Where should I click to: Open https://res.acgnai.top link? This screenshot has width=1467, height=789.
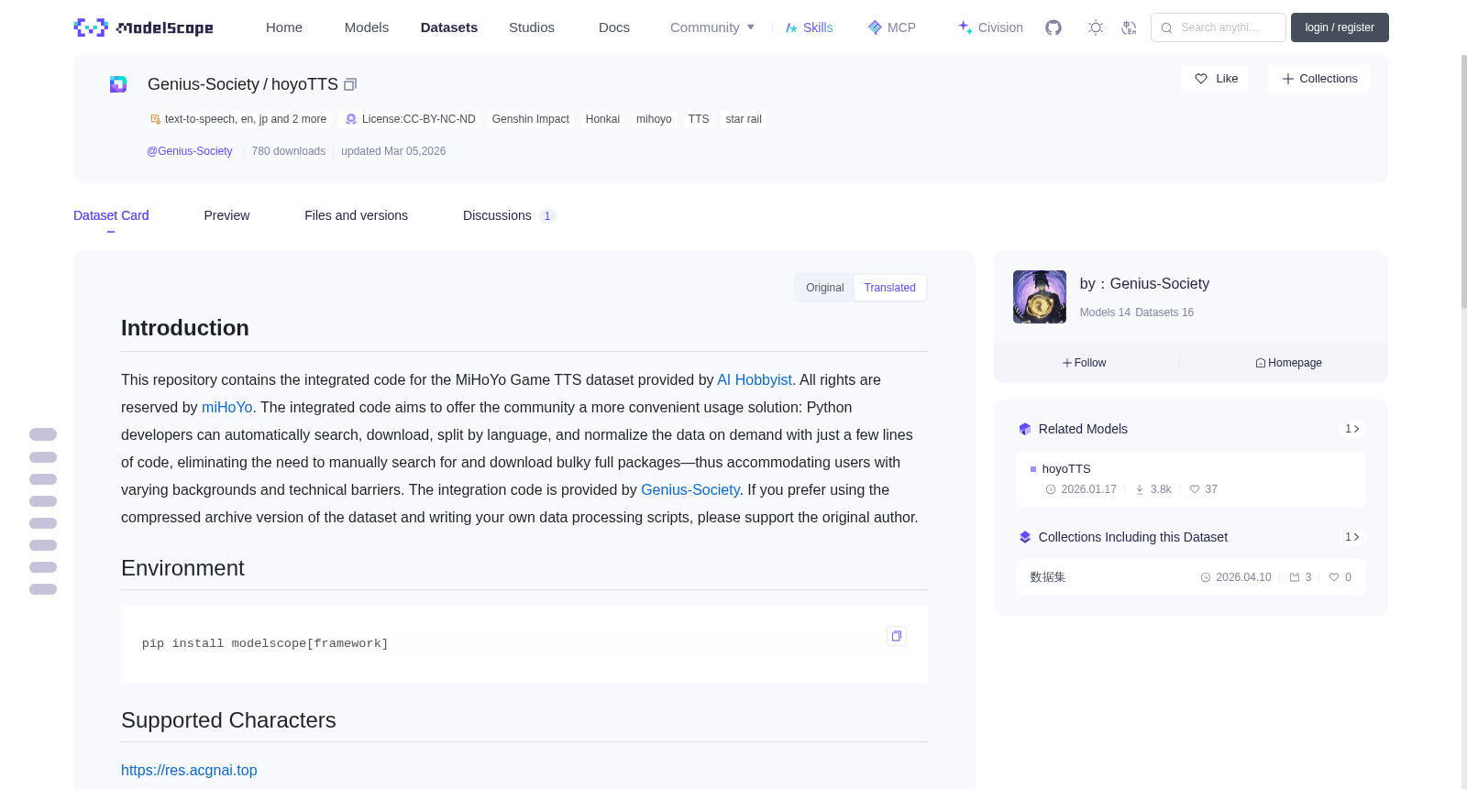tap(189, 770)
